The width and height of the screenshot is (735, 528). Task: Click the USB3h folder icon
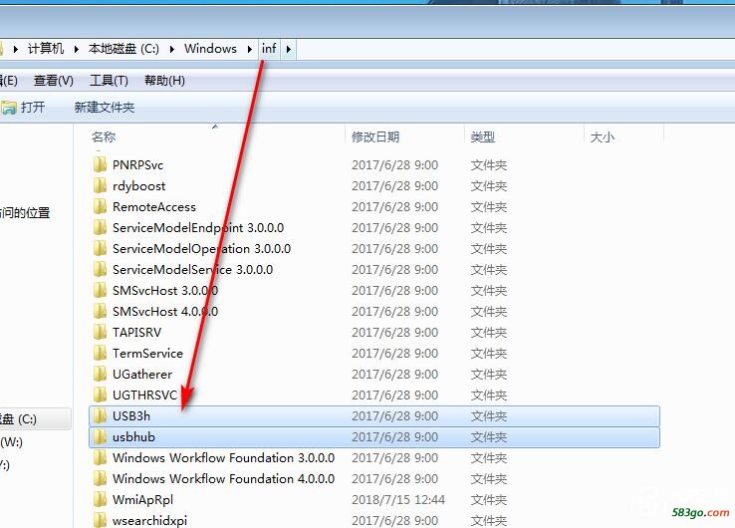point(100,416)
